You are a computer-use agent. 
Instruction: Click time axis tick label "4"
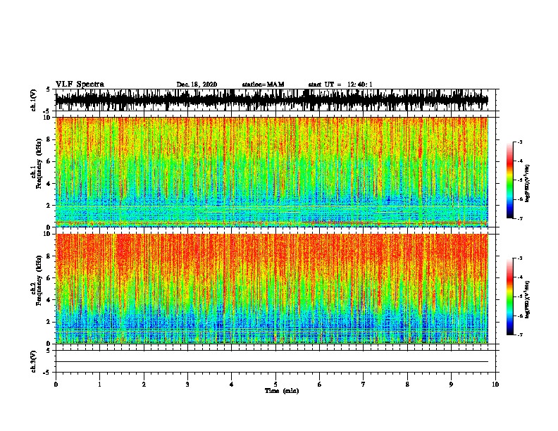pyautogui.click(x=232, y=385)
